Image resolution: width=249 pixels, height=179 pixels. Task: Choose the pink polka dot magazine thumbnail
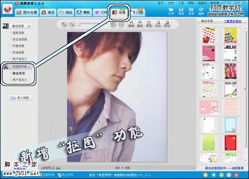coord(209,53)
